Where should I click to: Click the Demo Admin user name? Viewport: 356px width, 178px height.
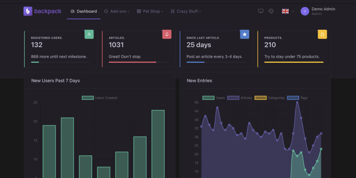(x=323, y=9)
